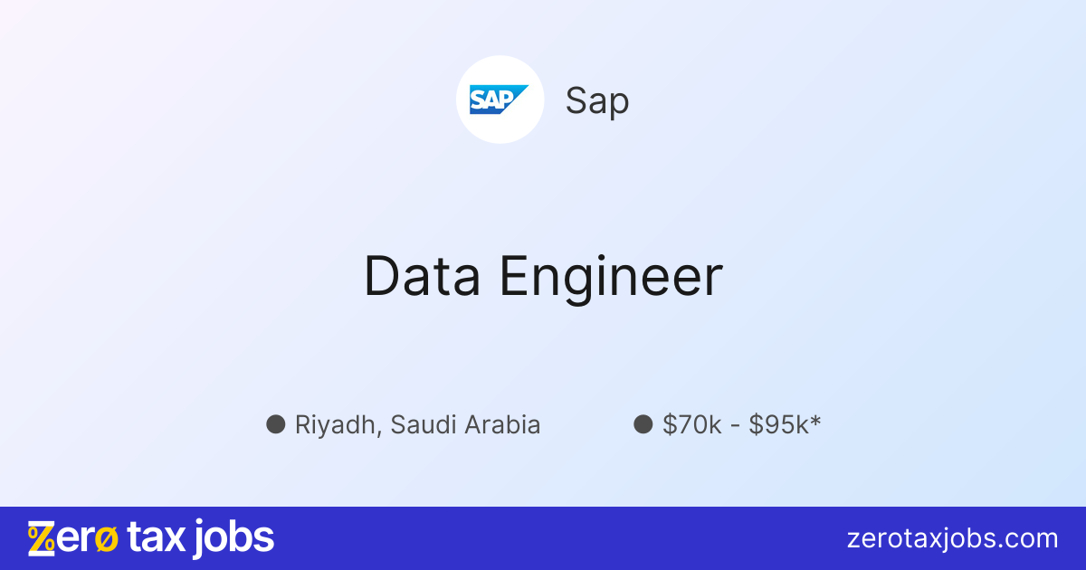Click the word "Engineer" in the title

pyautogui.click(x=611, y=276)
